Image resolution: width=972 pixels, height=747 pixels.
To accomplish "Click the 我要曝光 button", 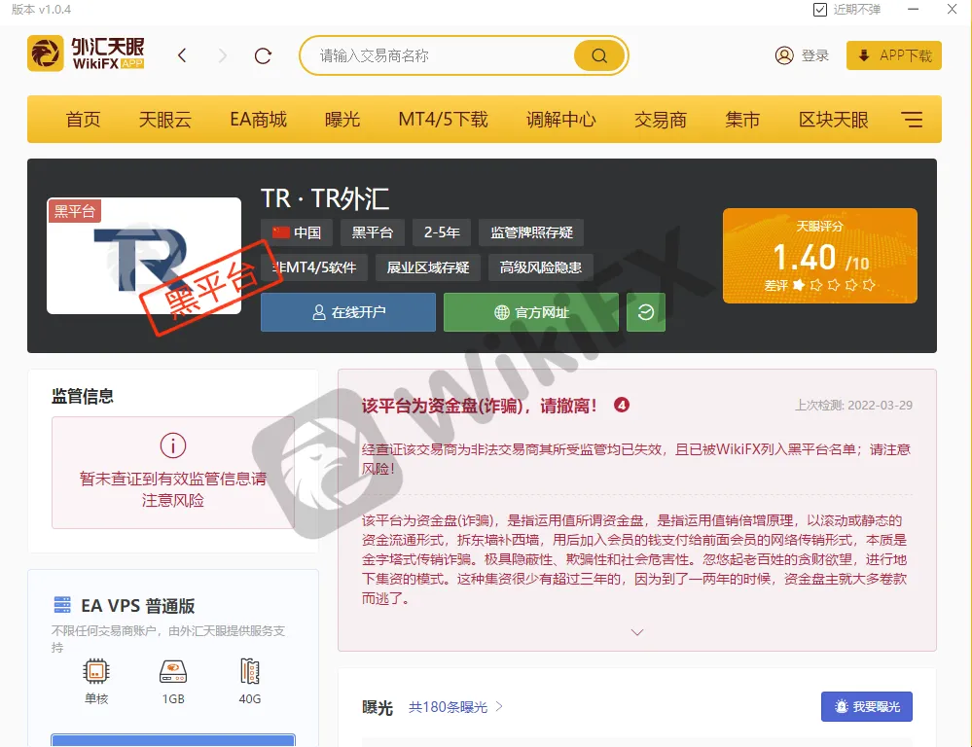I will click(x=867, y=707).
